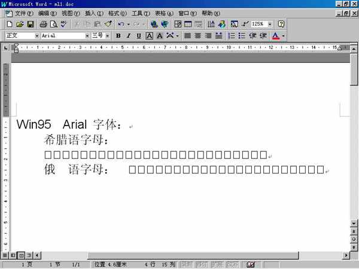Expand the font color palette arrow
The height and width of the screenshot is (269, 359).
(283, 36)
